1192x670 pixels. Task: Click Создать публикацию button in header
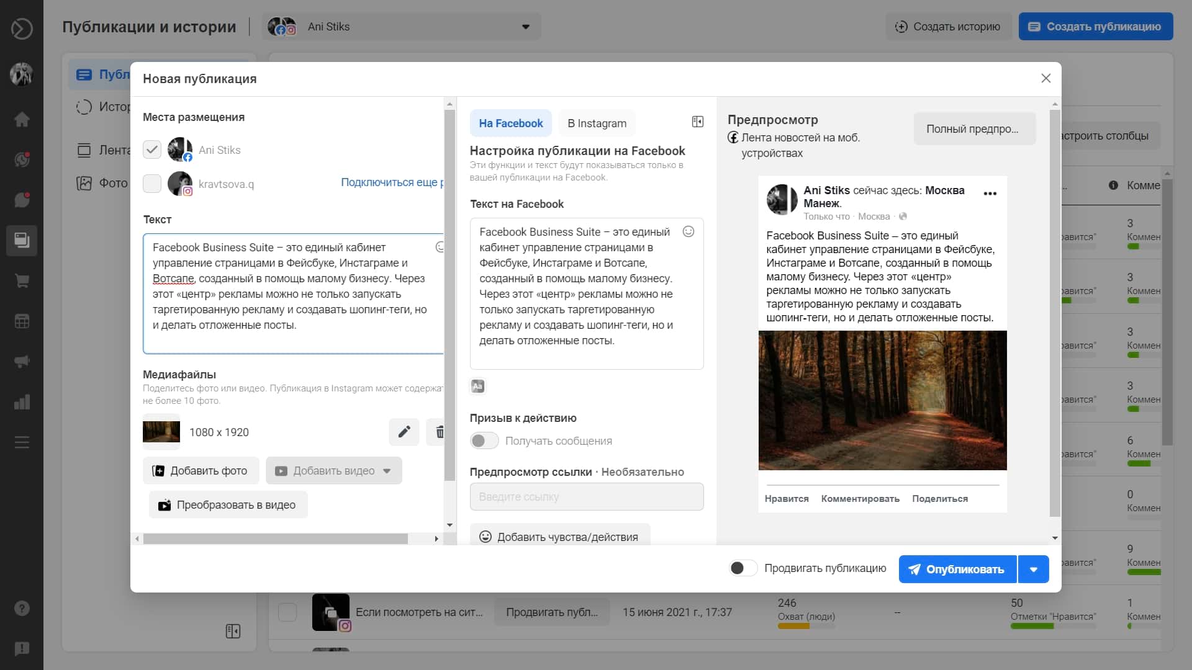[x=1096, y=27]
